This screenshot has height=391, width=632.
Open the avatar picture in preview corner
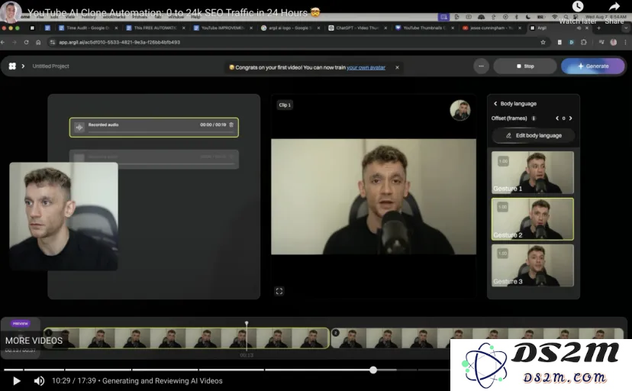460,110
